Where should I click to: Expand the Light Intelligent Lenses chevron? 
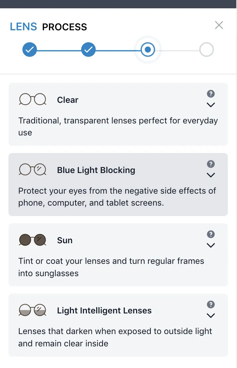pyautogui.click(x=211, y=315)
